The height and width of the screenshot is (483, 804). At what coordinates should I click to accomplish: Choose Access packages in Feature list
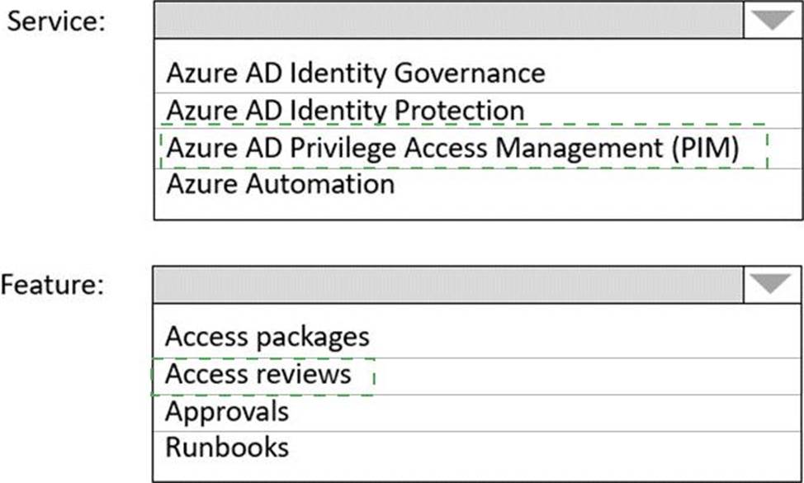[267, 337]
